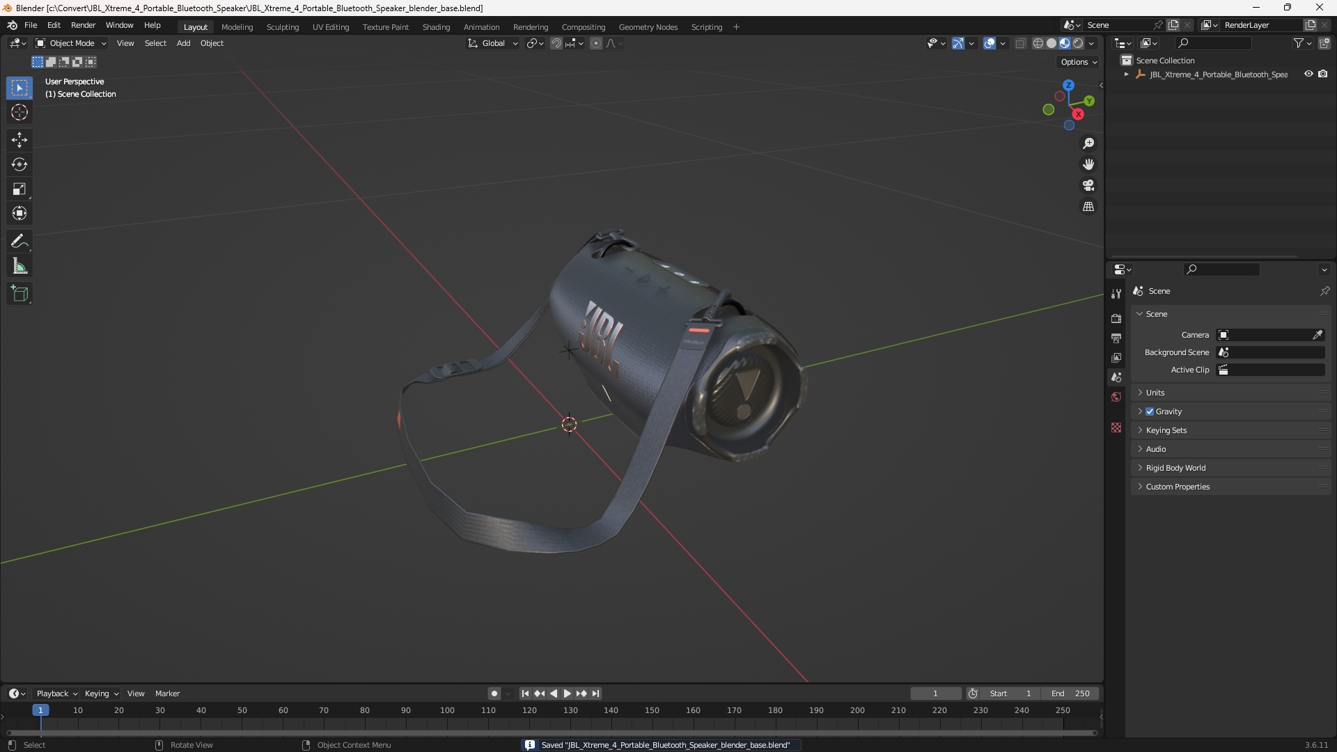Image resolution: width=1337 pixels, height=752 pixels.
Task: Open the File menu
Action: [x=31, y=25]
